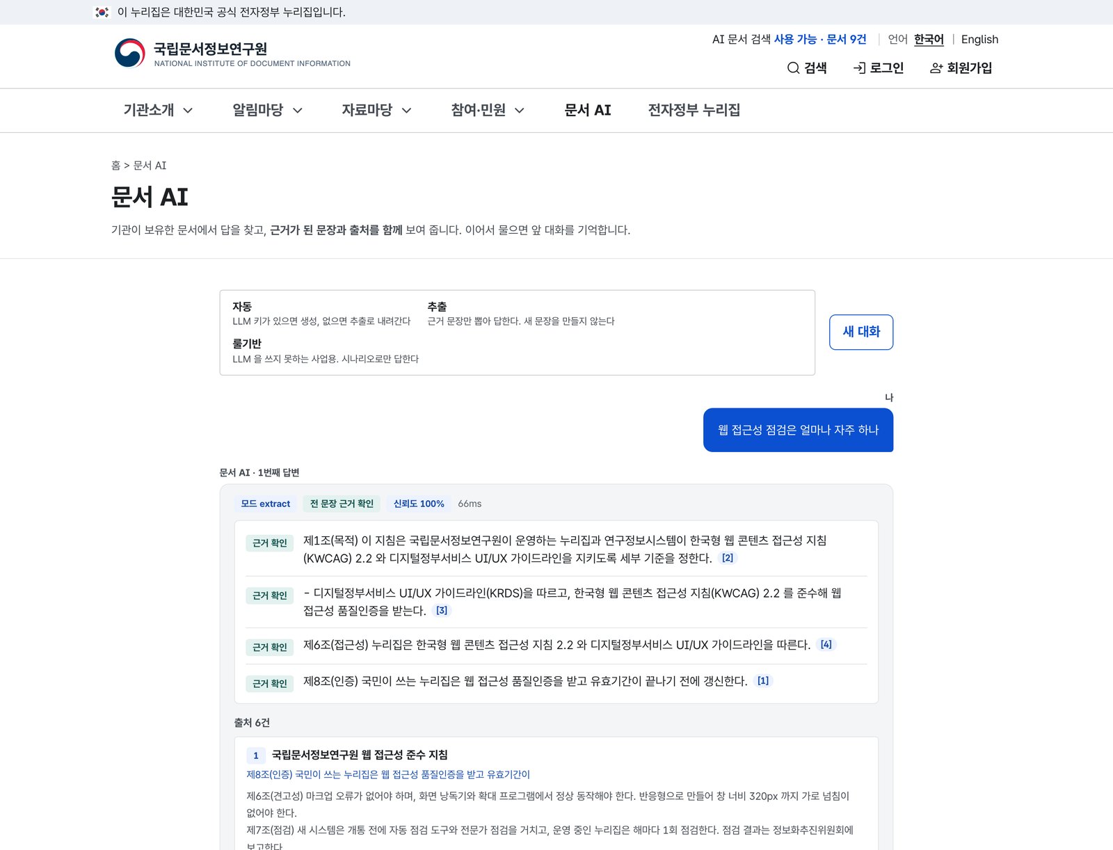Viewport: 1113px width, 850px height.
Task: Click the login arrow icon
Action: [859, 68]
